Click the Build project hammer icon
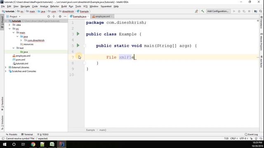Viewport: 264px width, 148px height. coord(203,11)
